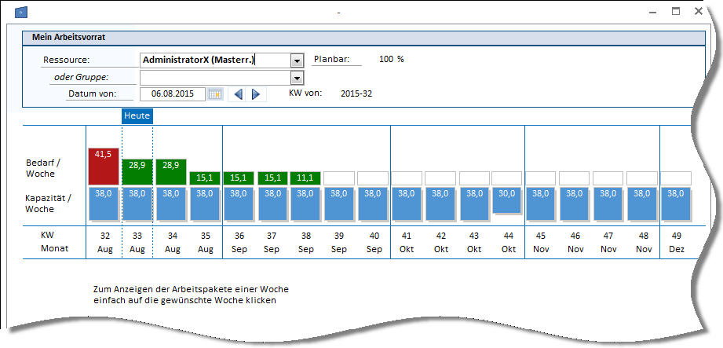723x348 pixels.
Task: Expand the oder Gruppe dropdown arrow
Action: [298, 77]
